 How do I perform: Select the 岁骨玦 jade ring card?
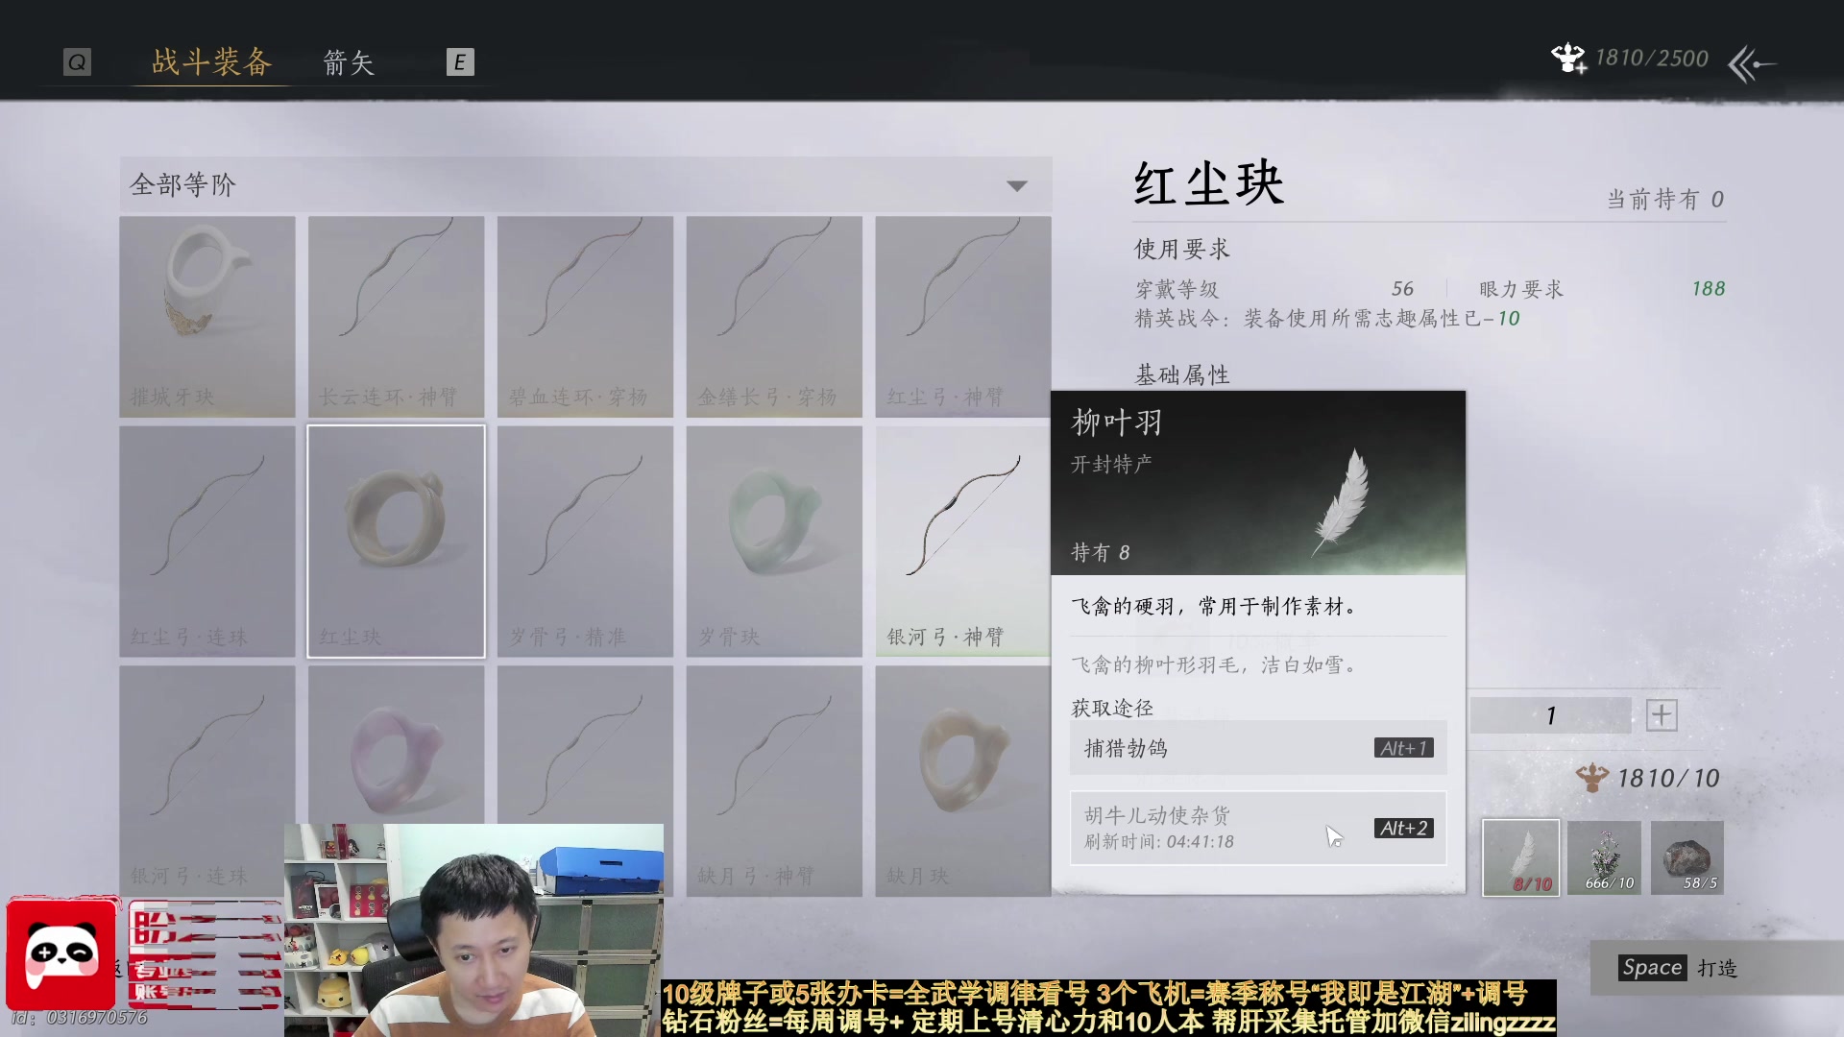point(774,542)
